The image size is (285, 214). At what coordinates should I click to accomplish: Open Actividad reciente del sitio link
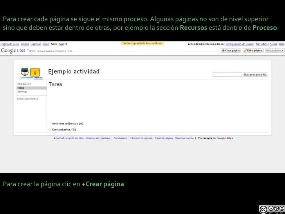click(69, 138)
